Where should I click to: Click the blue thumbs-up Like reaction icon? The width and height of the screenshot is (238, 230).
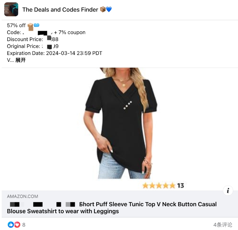11,225
